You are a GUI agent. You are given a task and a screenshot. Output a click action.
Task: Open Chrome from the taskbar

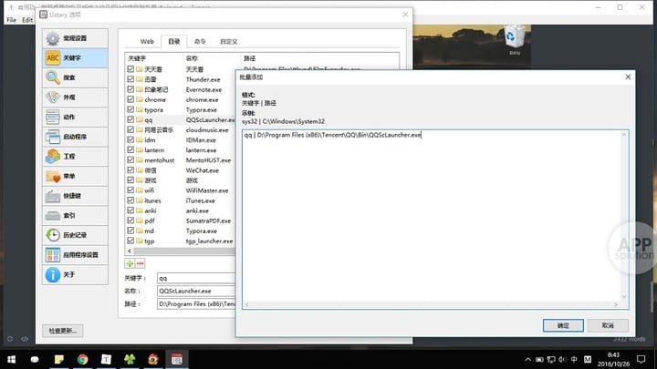(82, 359)
